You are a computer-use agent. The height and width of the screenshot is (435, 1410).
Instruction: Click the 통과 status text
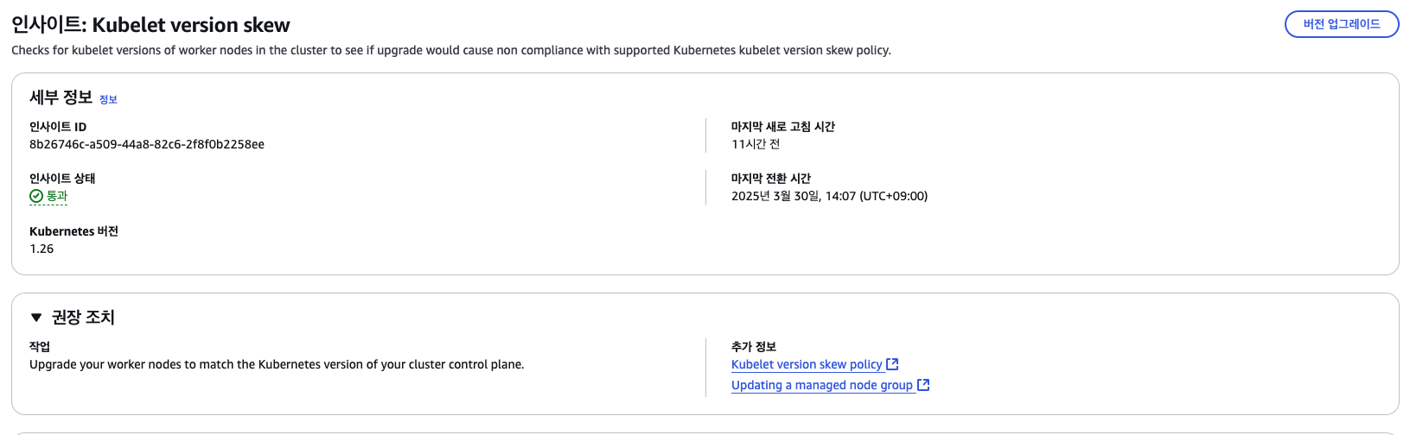click(x=57, y=197)
